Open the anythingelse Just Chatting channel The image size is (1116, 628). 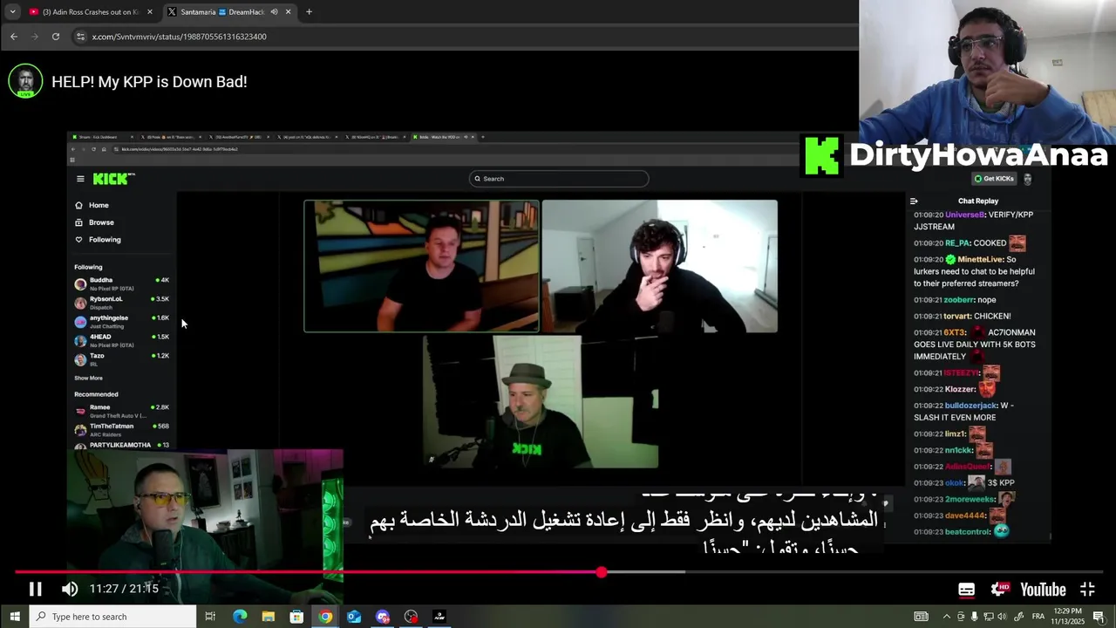point(121,321)
